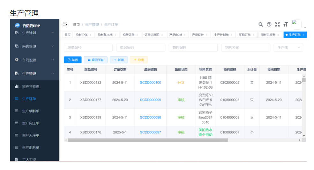
Task: Focus the 跟单编号 search input field
Action: pos(88,48)
